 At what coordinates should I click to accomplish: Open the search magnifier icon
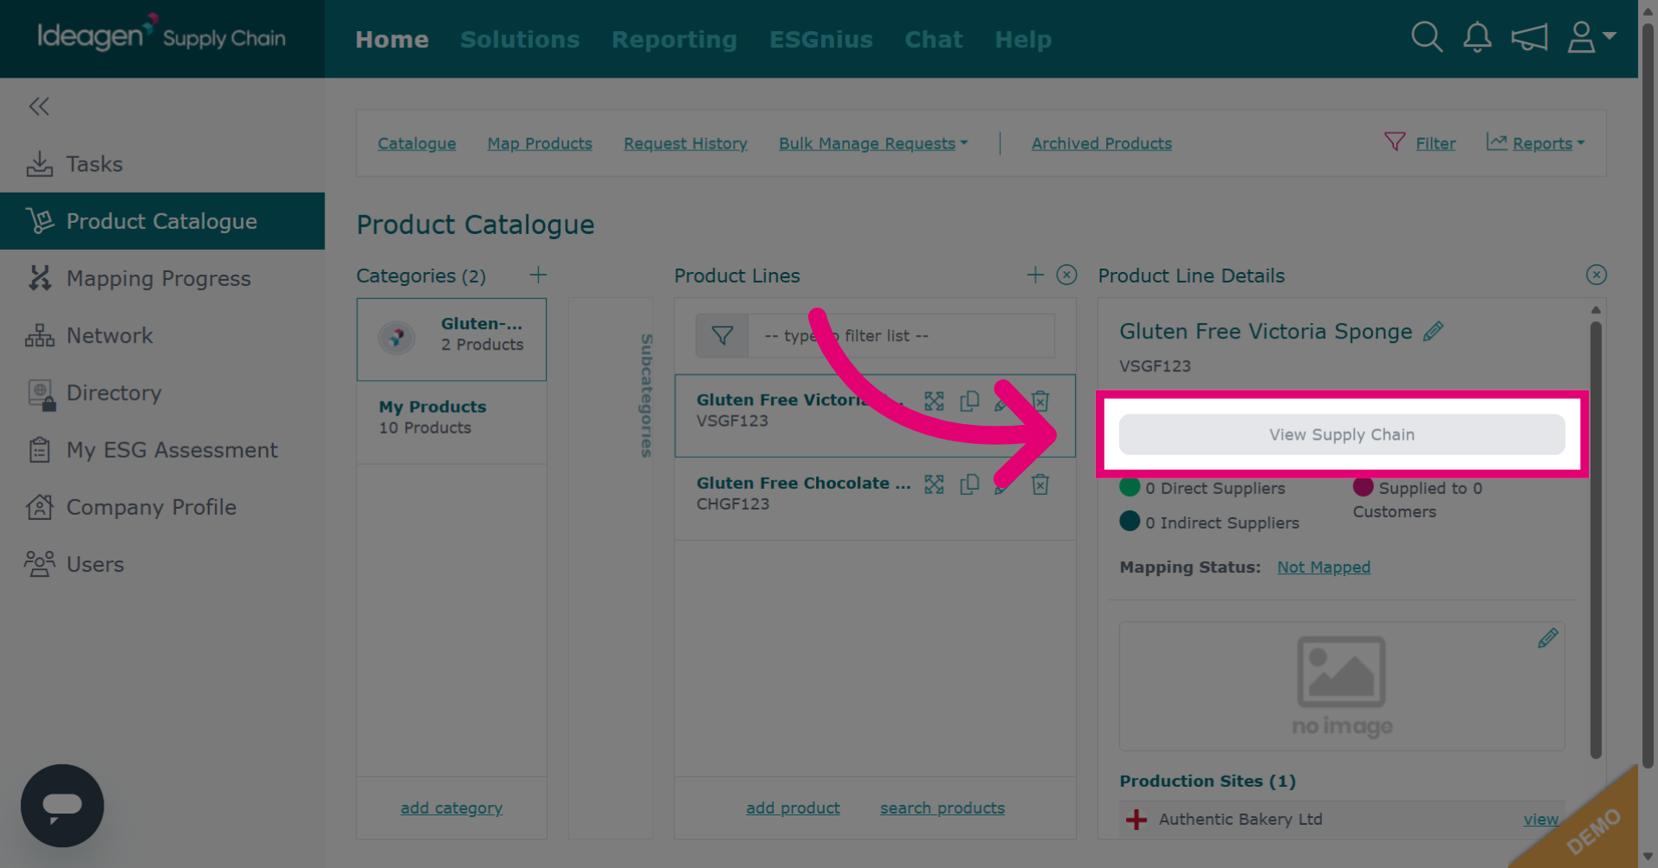click(x=1427, y=37)
